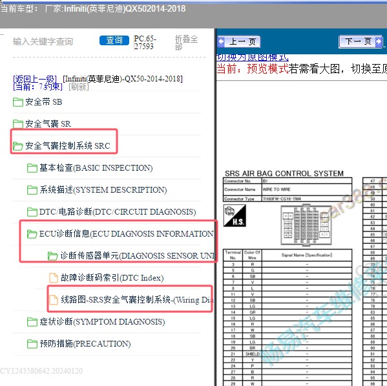Go to next page with 下一页
Image resolution: width=387 pixels, height=386 pixels.
click(361, 41)
